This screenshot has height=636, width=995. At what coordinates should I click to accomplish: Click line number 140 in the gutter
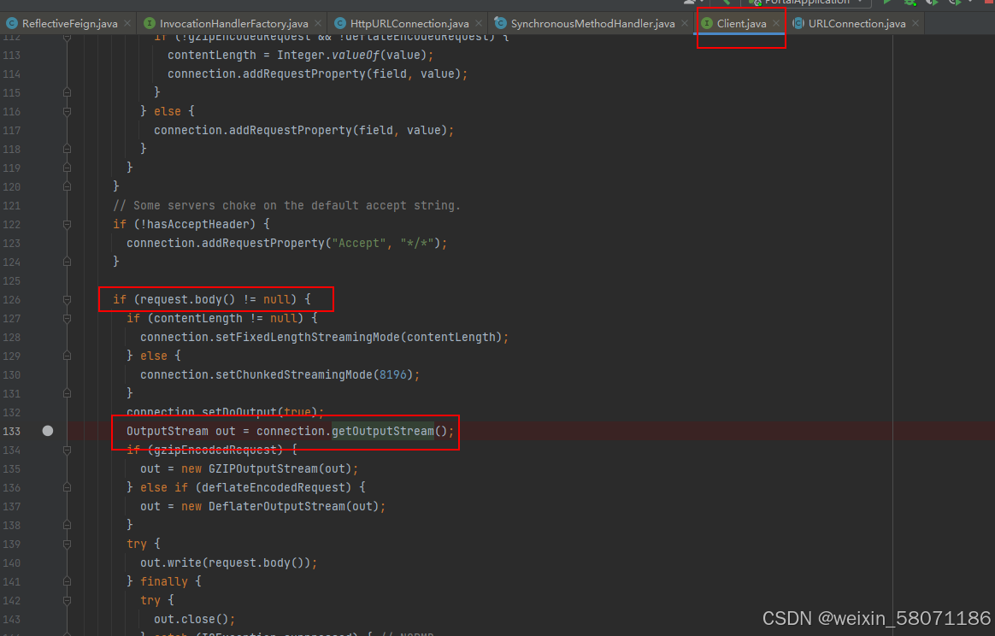(11, 563)
